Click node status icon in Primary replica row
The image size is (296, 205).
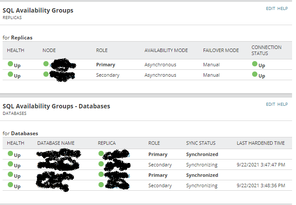point(46,64)
